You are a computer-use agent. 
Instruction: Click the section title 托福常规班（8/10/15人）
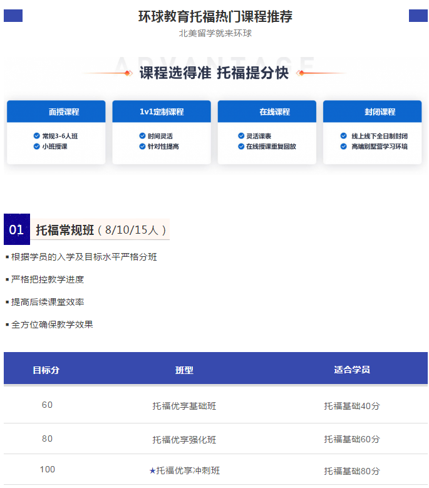[x=101, y=230]
